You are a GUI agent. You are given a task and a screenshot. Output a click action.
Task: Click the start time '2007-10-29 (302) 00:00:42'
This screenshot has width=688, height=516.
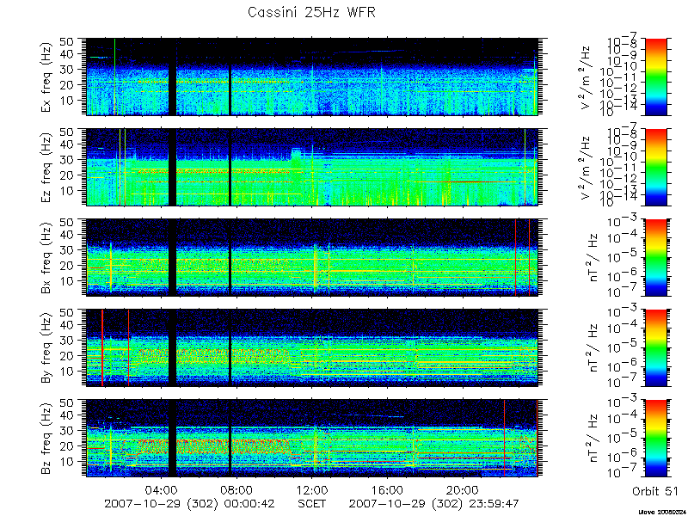(189, 503)
